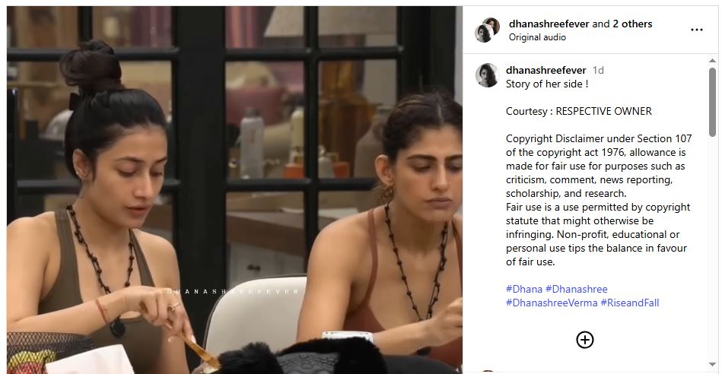Open the Original audio page
This screenshot has height=374, width=722.
click(x=537, y=37)
